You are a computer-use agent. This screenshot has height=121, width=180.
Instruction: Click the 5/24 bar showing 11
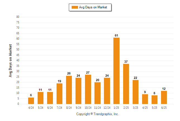tap(40, 98)
